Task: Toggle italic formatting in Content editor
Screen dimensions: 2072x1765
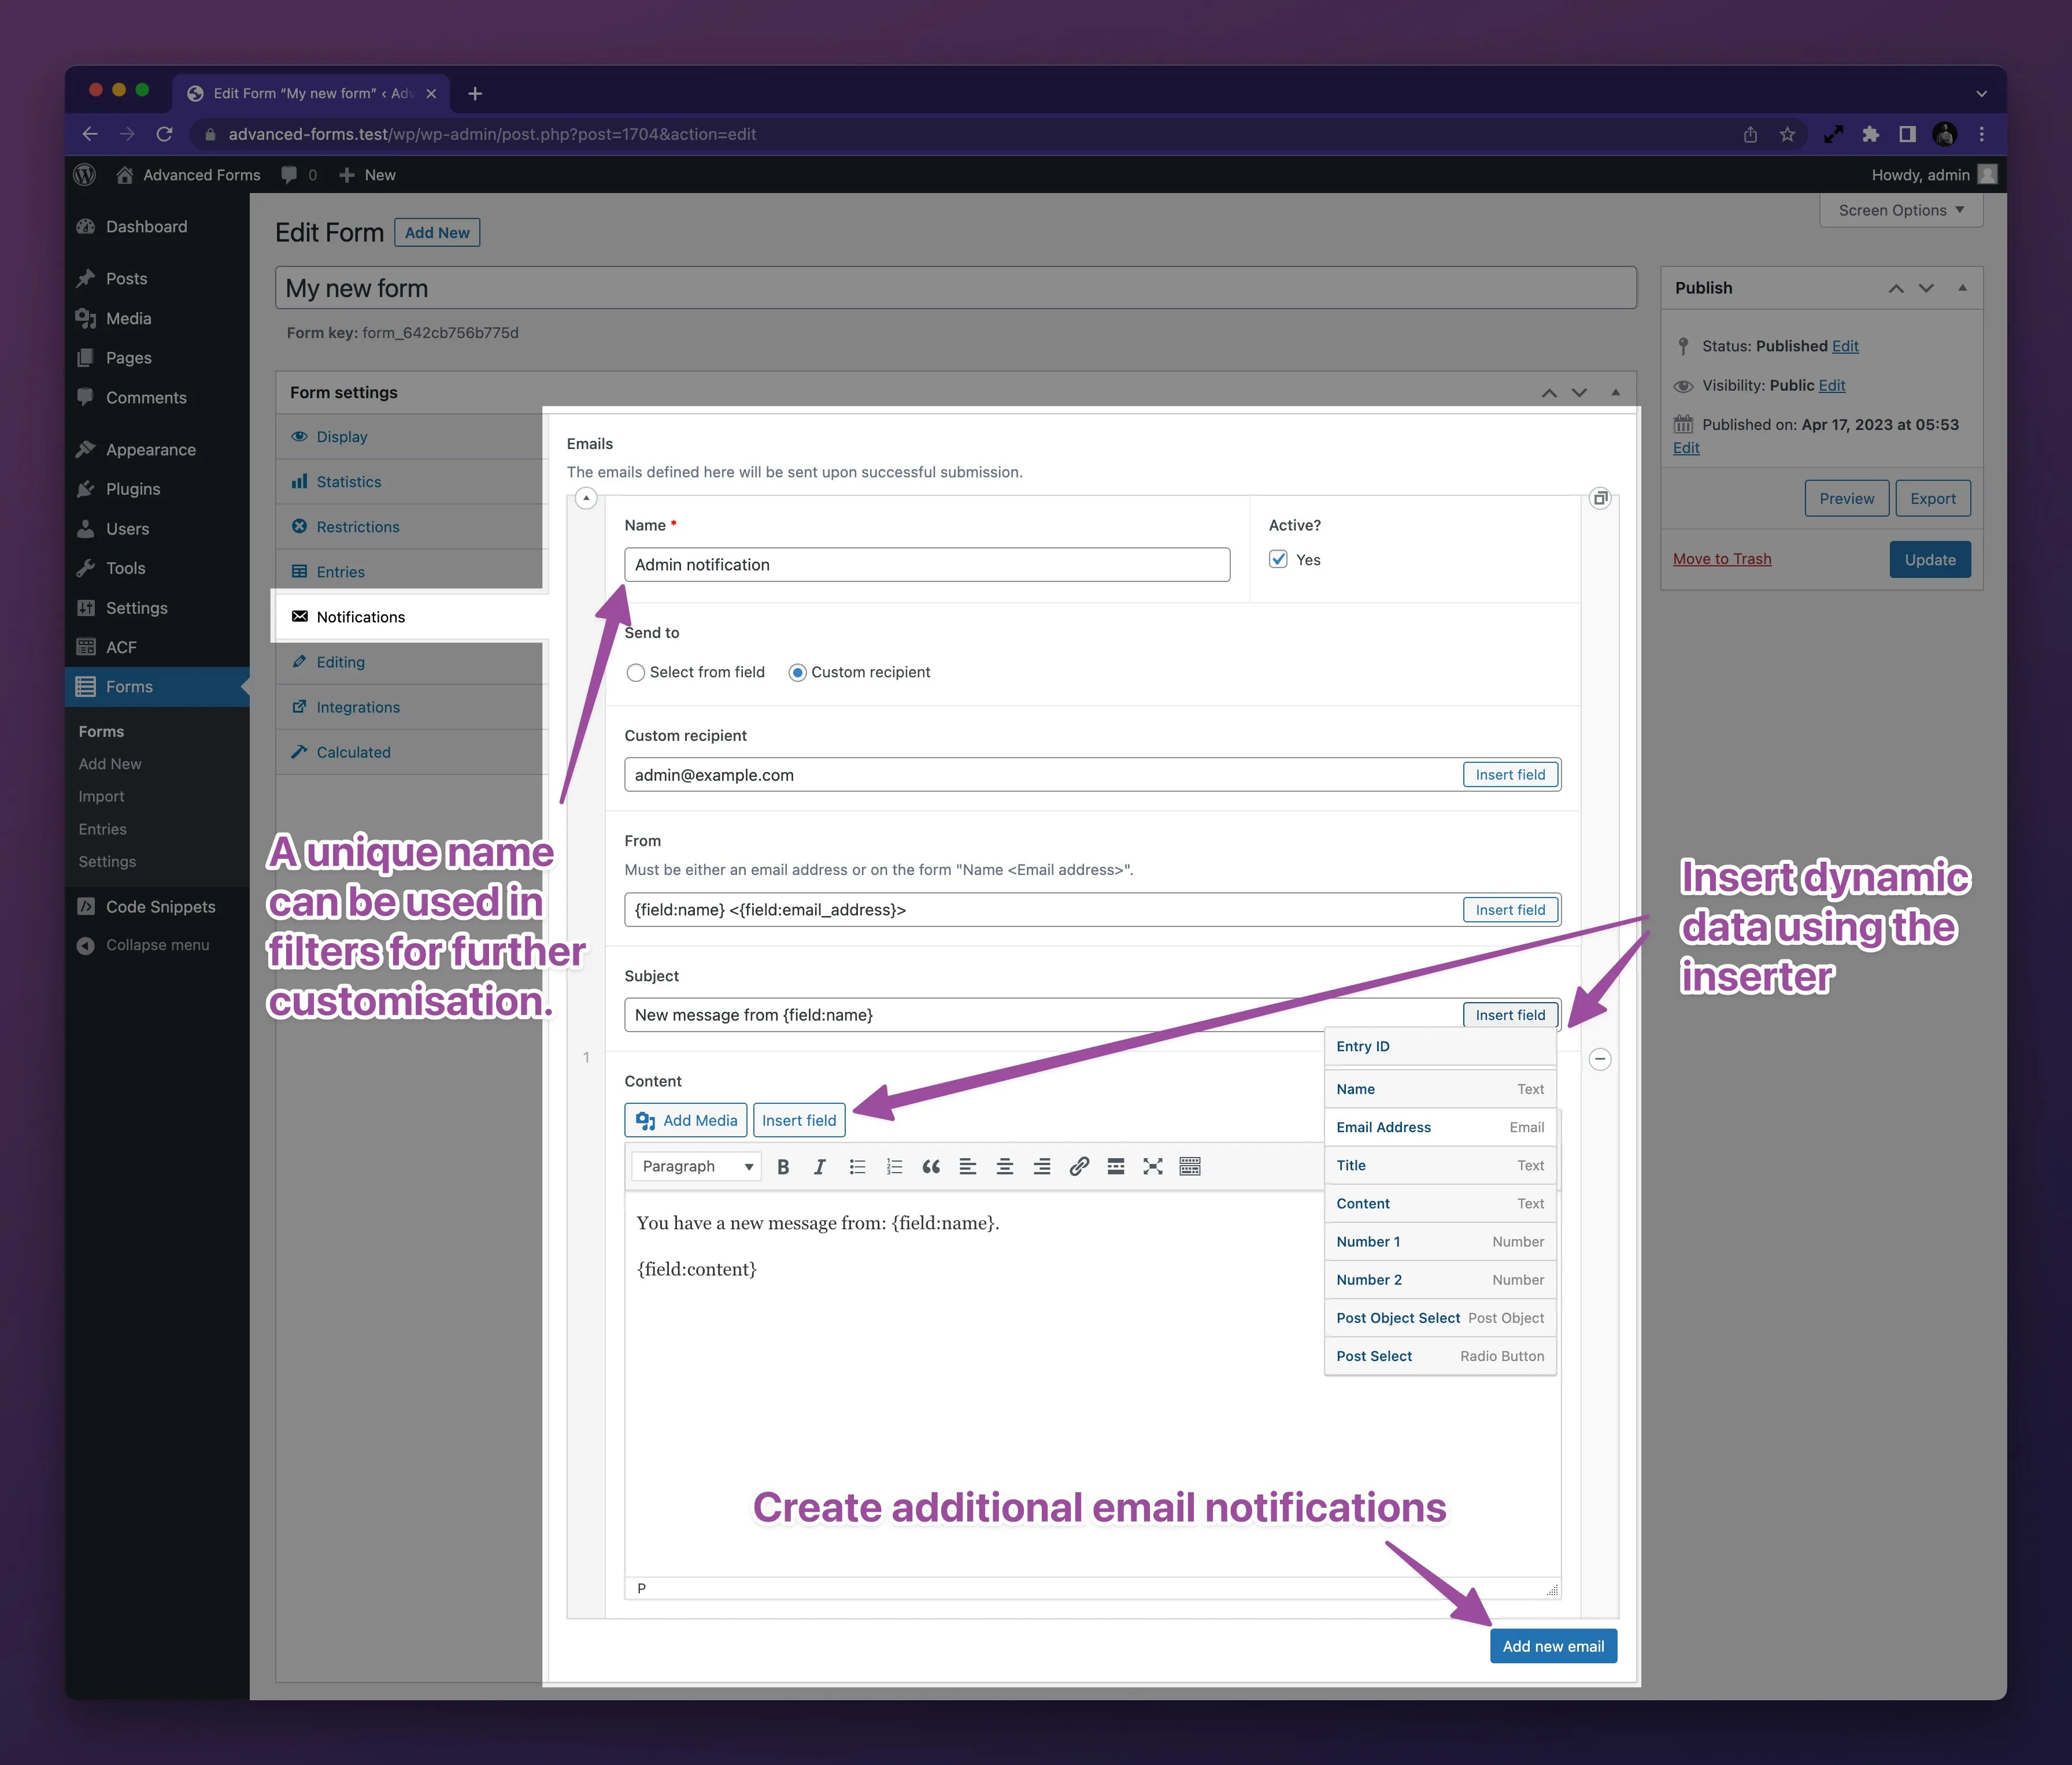Action: [x=820, y=1166]
